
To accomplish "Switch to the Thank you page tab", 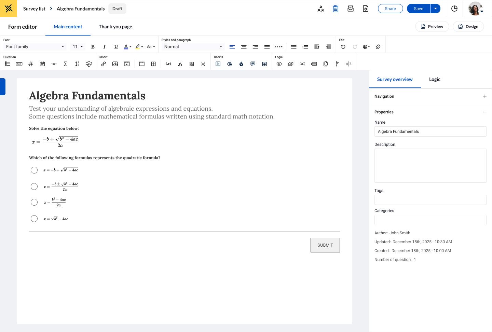I will pyautogui.click(x=115, y=27).
